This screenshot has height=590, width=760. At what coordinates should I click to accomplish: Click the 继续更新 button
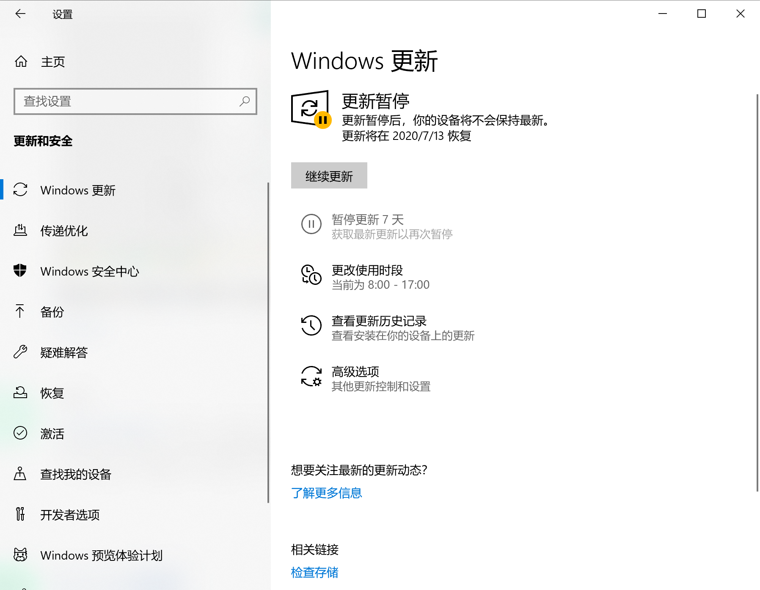pos(329,175)
